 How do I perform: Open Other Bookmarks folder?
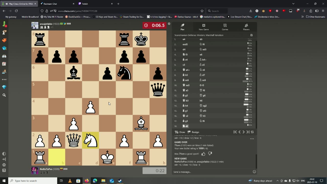click(316, 17)
